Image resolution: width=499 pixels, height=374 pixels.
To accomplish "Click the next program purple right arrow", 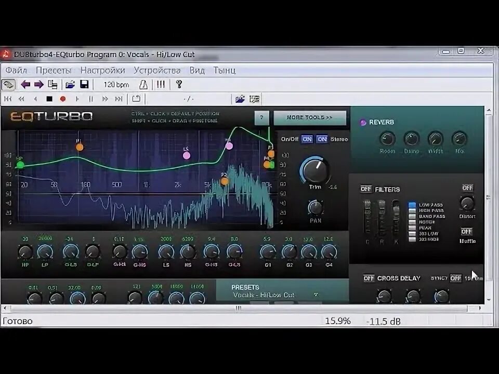I will [39, 85].
